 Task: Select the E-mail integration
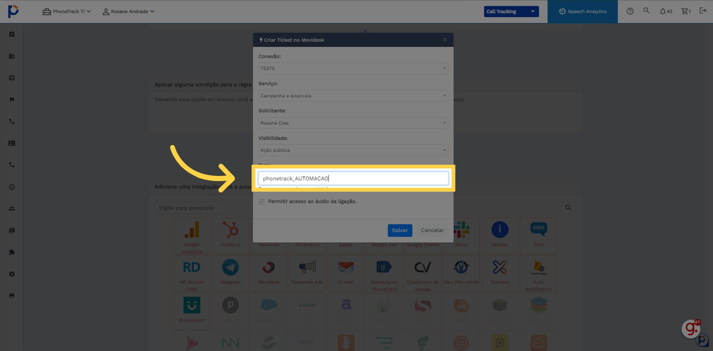[x=346, y=274]
